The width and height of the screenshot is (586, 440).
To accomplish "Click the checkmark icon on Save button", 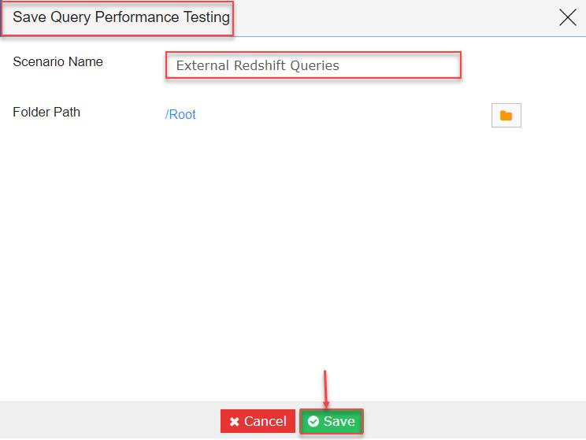I will tap(313, 421).
